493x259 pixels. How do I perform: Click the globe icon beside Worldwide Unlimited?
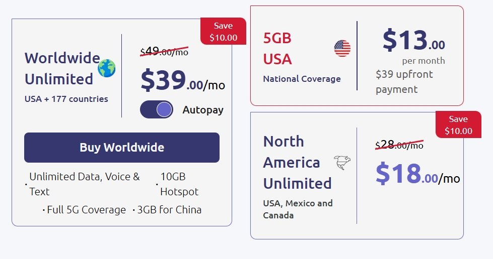[x=106, y=68]
